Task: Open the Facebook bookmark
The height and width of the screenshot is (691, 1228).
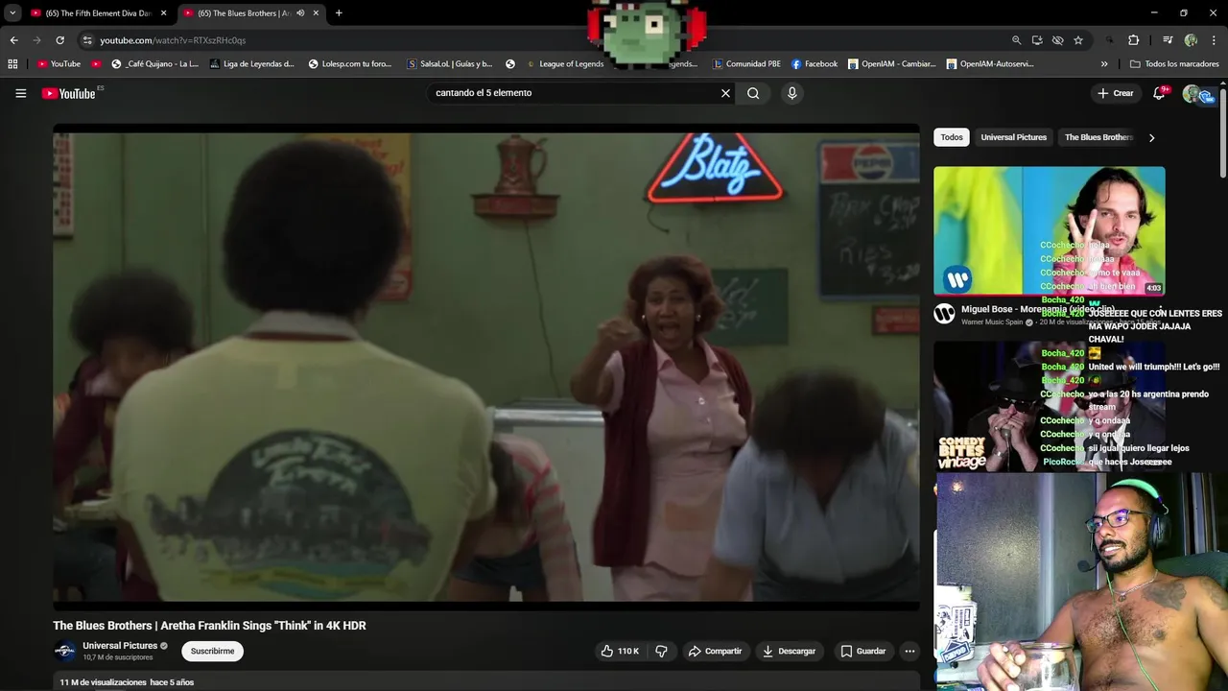Action: pos(815,64)
